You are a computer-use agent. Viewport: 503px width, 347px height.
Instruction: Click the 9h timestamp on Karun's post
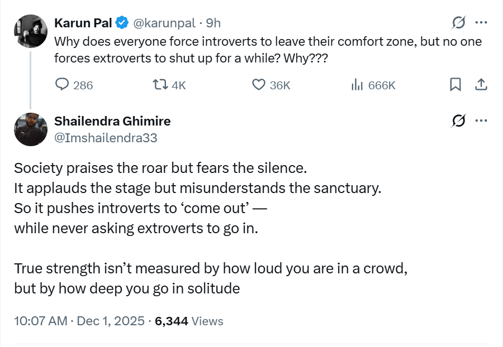(213, 23)
